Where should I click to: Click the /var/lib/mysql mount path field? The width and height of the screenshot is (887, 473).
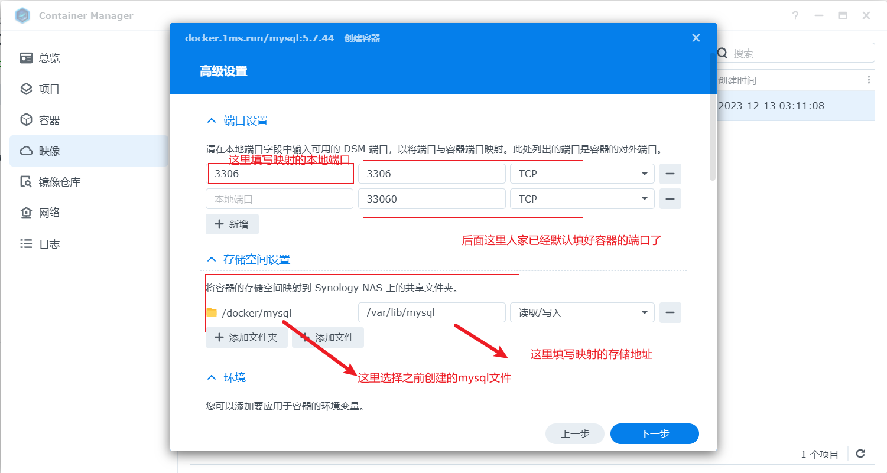pos(432,312)
